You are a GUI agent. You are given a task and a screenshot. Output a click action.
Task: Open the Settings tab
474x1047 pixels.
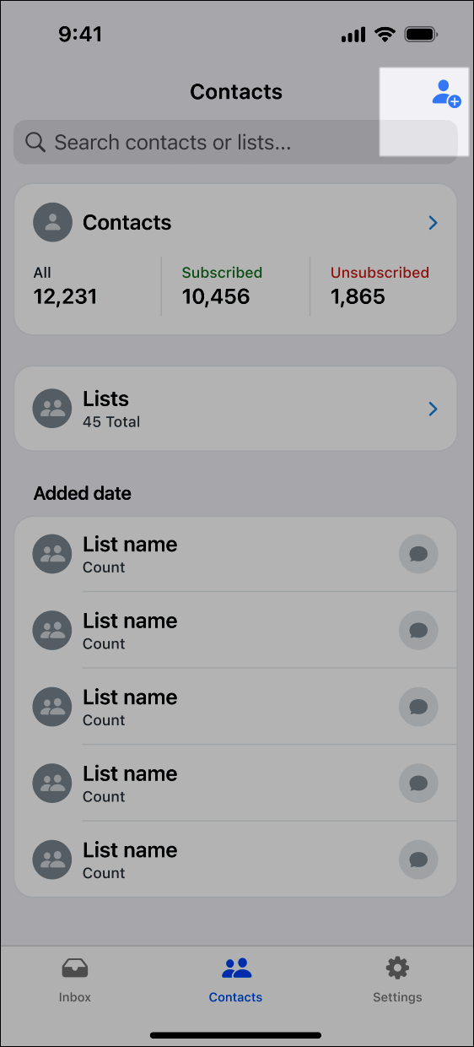[x=397, y=979]
